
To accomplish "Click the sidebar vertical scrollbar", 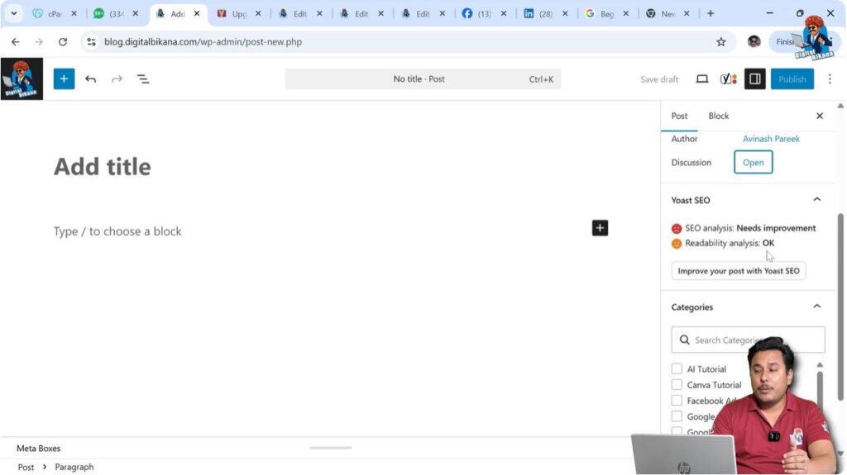I will (x=840, y=307).
